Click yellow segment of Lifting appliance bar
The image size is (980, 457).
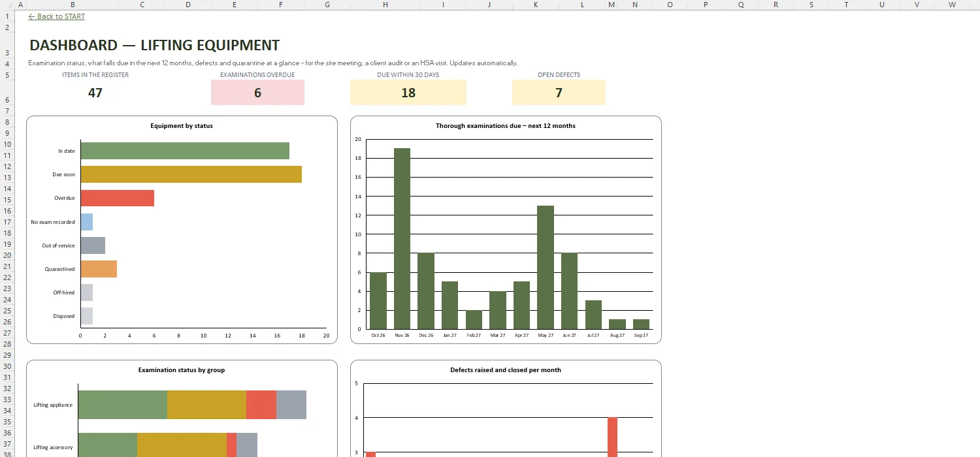206,405
